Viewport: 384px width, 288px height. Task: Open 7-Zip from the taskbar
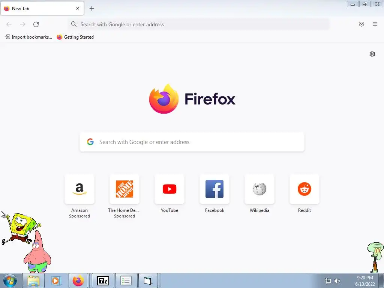coord(103,280)
